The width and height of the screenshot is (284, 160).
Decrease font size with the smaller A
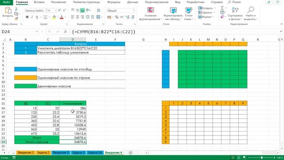pyautogui.click(x=64, y=11)
